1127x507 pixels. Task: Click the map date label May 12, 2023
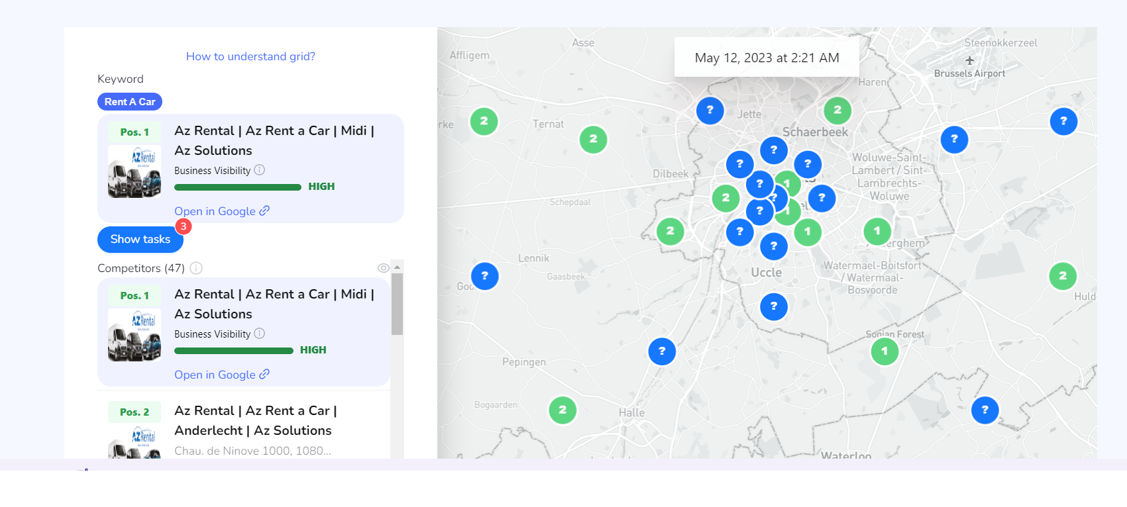(767, 58)
